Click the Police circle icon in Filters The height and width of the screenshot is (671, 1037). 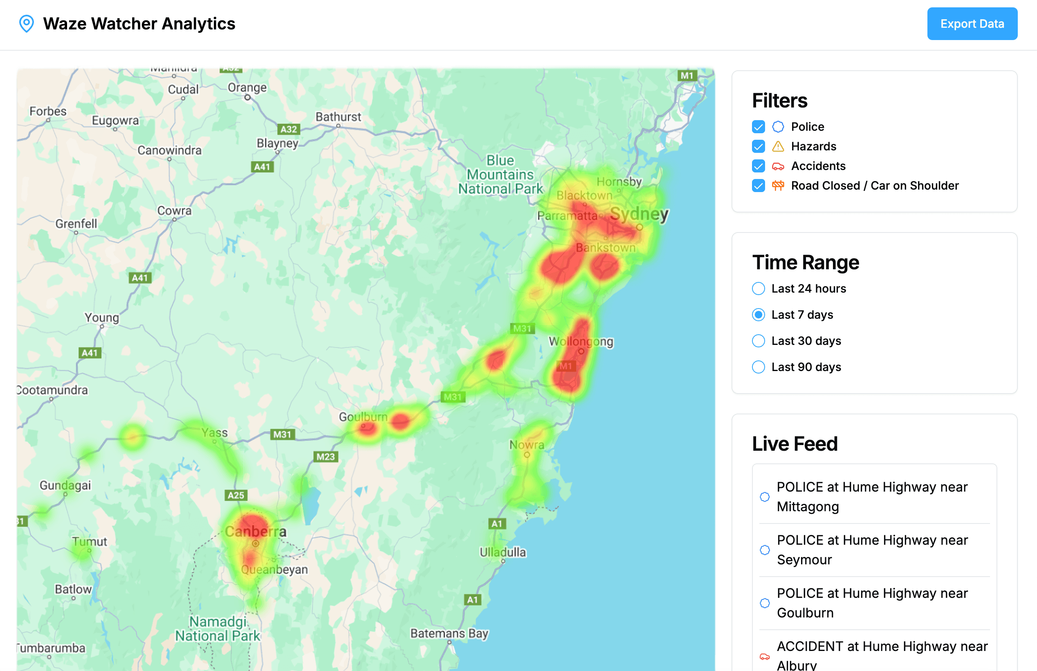pos(778,127)
